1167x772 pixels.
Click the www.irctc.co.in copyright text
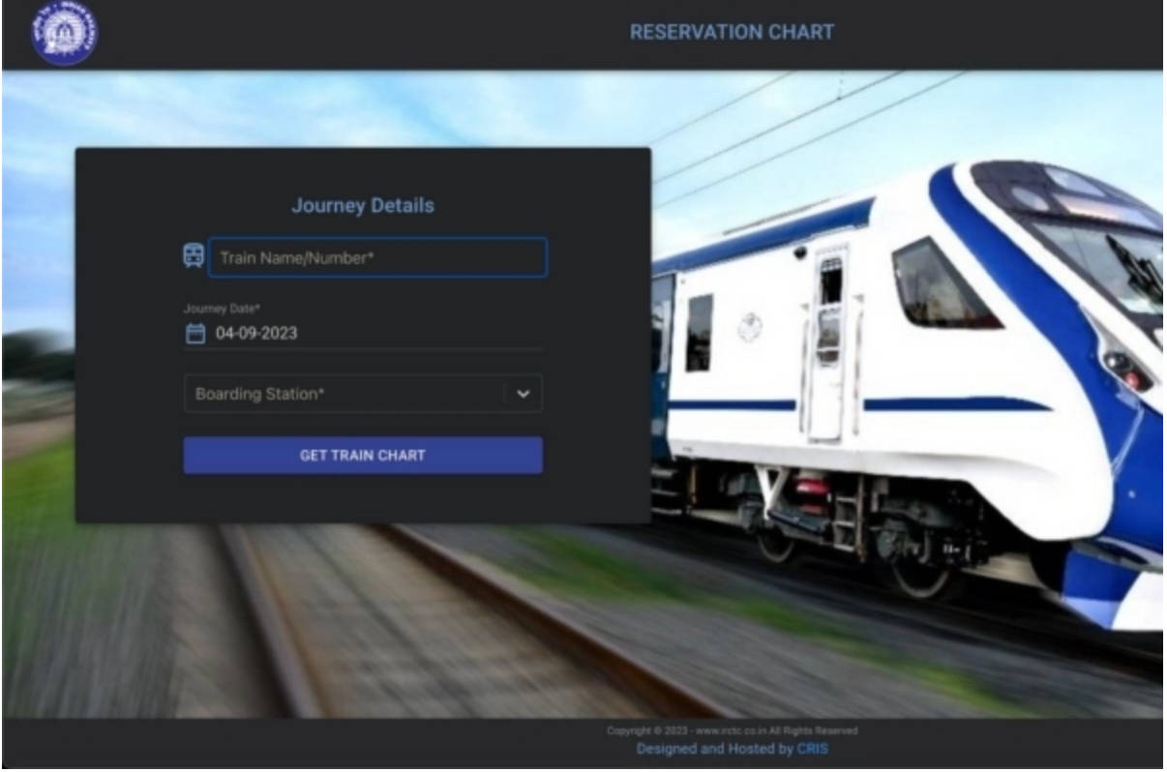point(732,731)
